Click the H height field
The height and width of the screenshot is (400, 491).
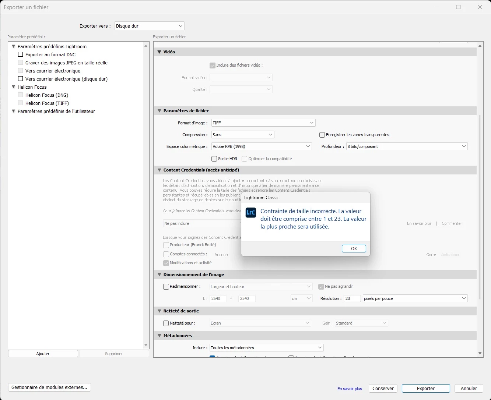247,298
